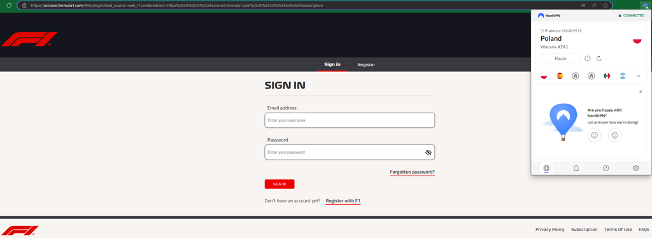Toggle password visibility eye icon
652x238 pixels.
coord(429,153)
